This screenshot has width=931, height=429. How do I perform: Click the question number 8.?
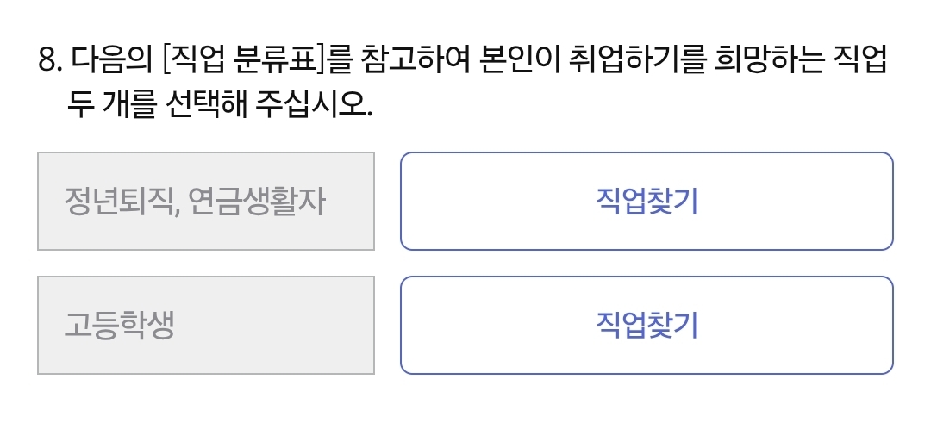coord(50,61)
